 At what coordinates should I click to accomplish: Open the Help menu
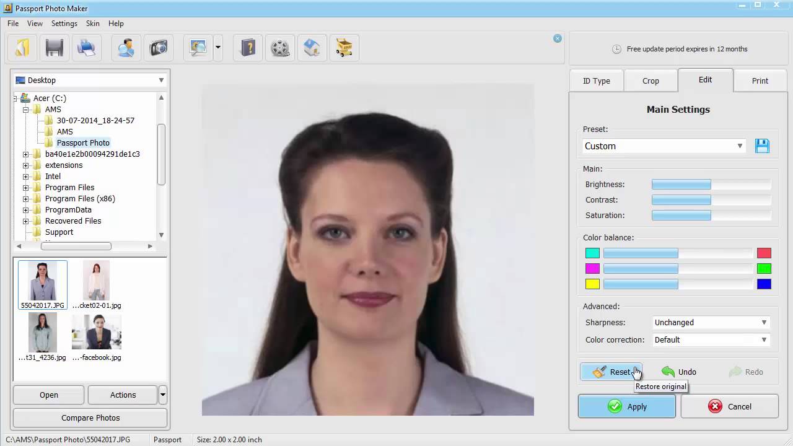pyautogui.click(x=116, y=24)
